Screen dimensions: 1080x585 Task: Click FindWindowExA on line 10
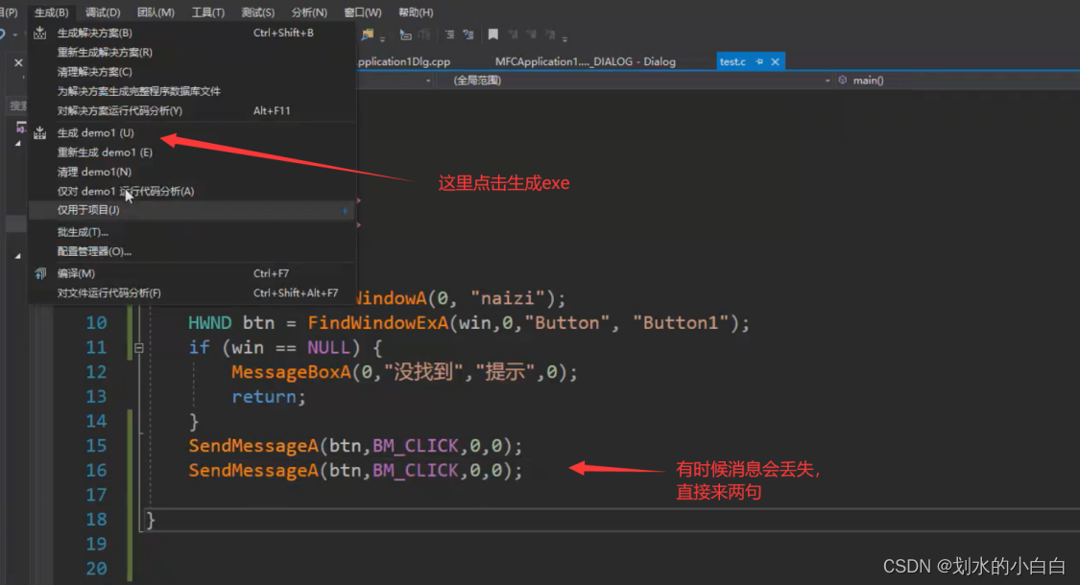pos(377,323)
